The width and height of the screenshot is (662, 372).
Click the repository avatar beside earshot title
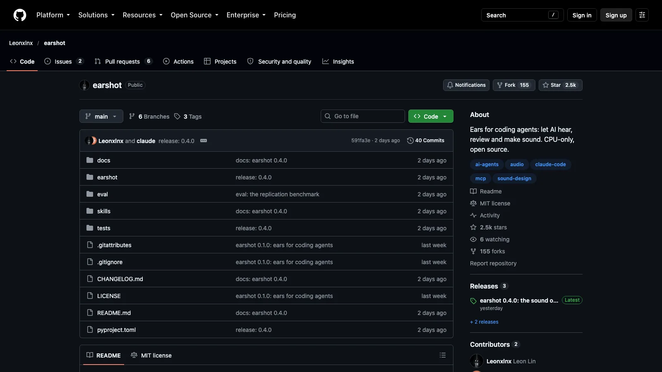pos(84,85)
